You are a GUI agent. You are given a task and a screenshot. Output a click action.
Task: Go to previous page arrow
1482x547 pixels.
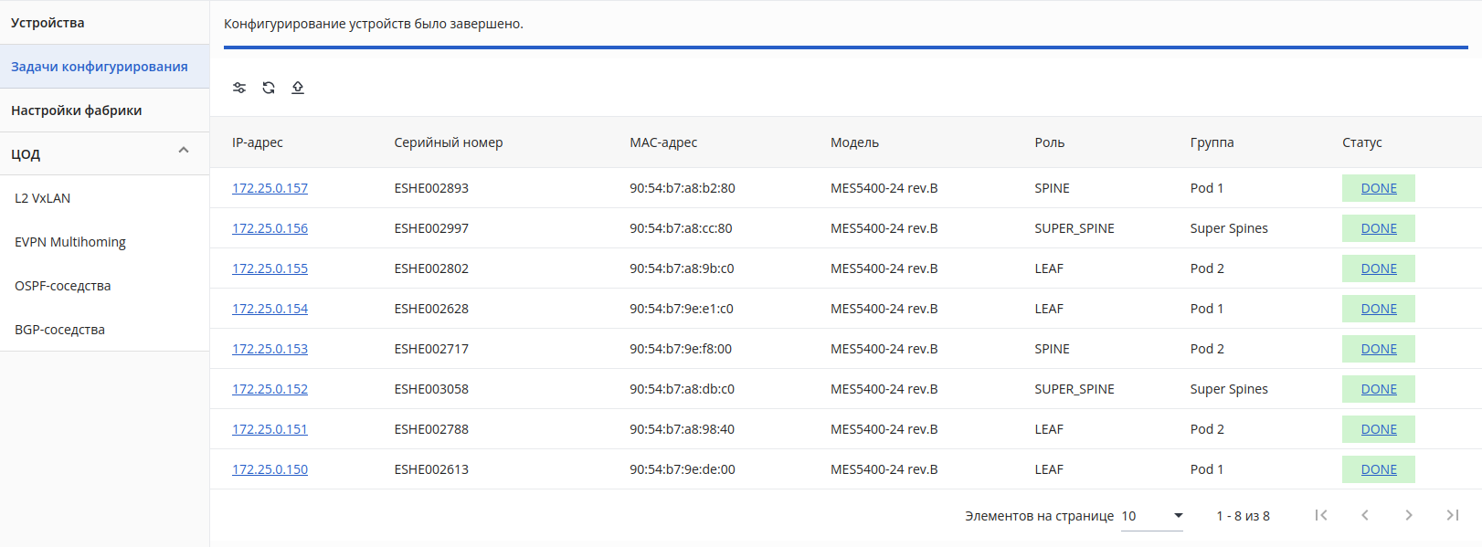click(x=1365, y=515)
